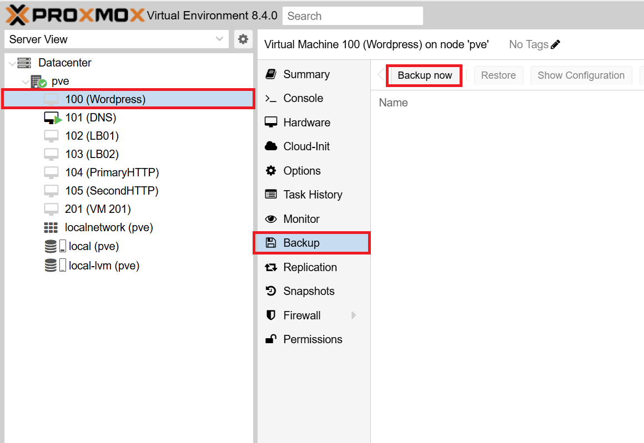Click the gear settings icon beside Server View

click(243, 39)
